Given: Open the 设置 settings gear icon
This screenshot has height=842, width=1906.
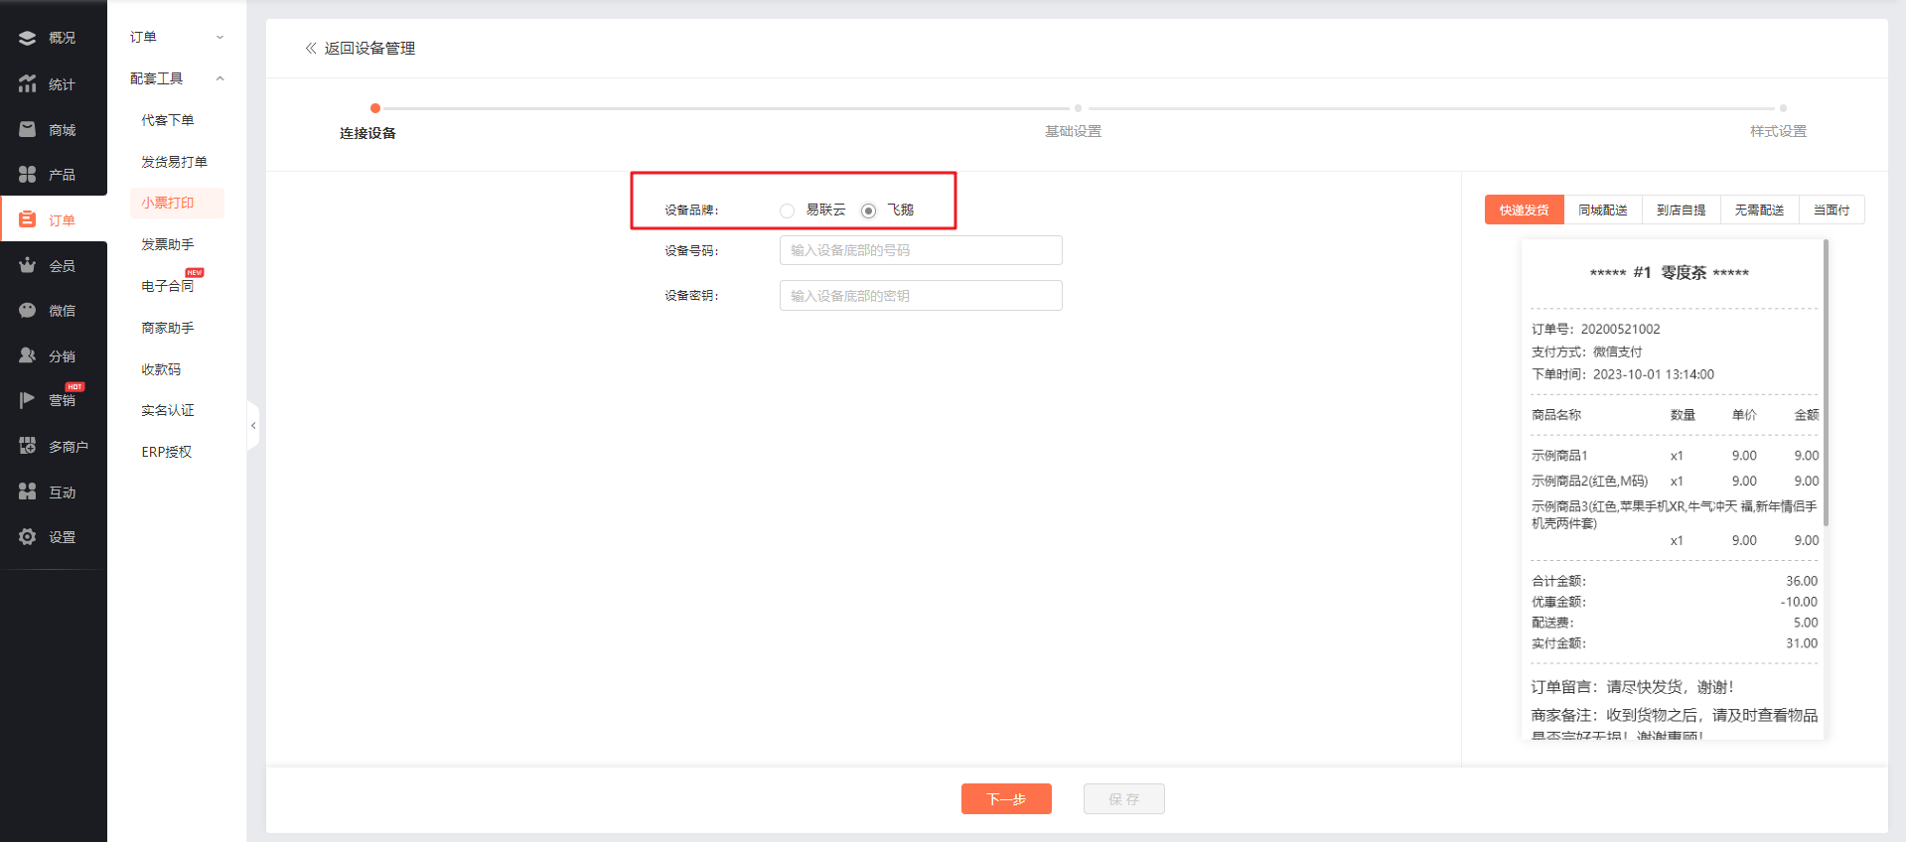Looking at the screenshot, I should click(x=28, y=537).
